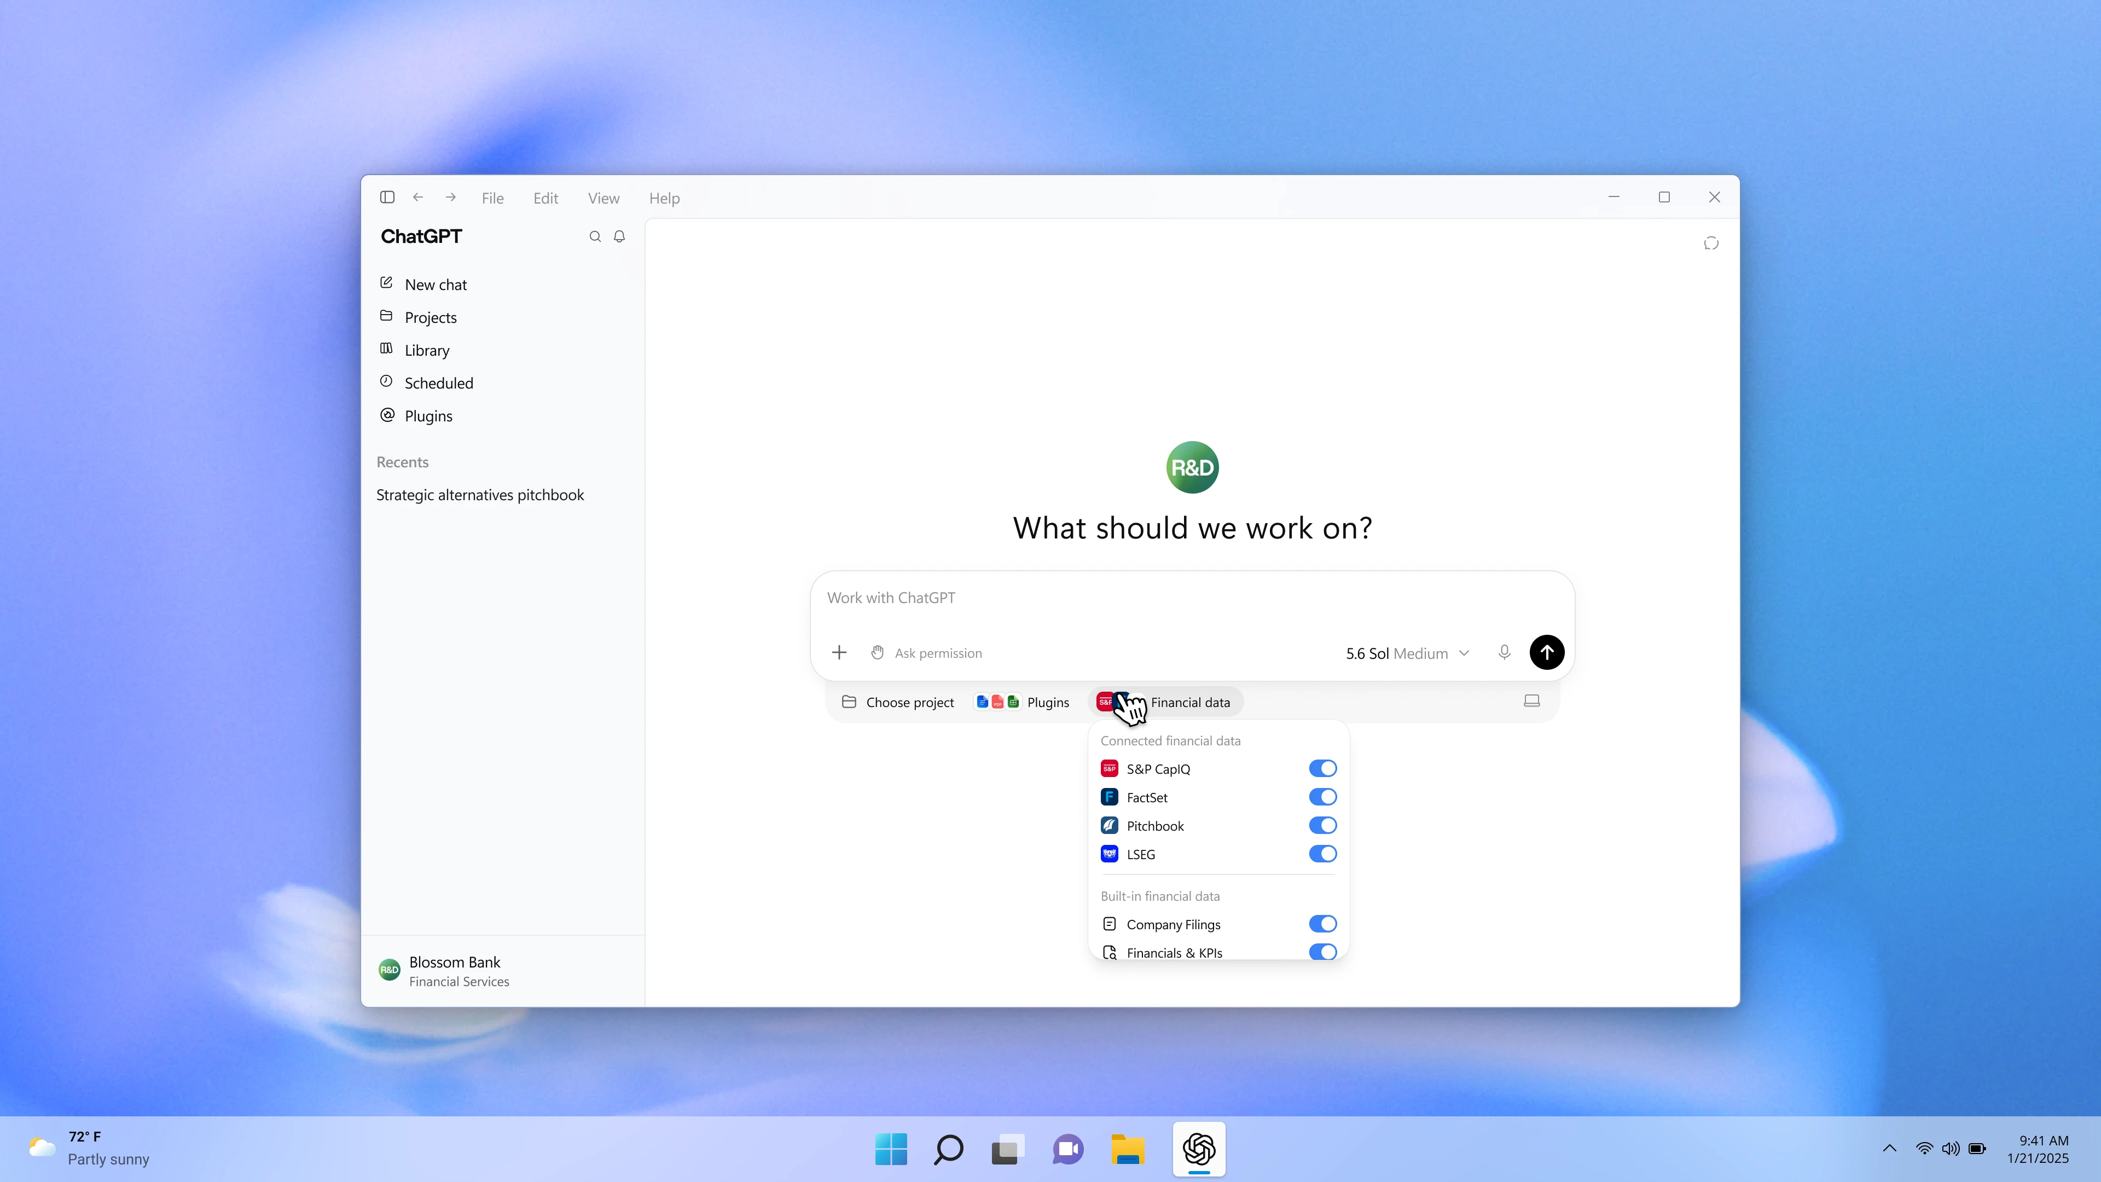Toggle the LSEG data source
Viewport: 2101px width, 1182px height.
pyautogui.click(x=1322, y=854)
